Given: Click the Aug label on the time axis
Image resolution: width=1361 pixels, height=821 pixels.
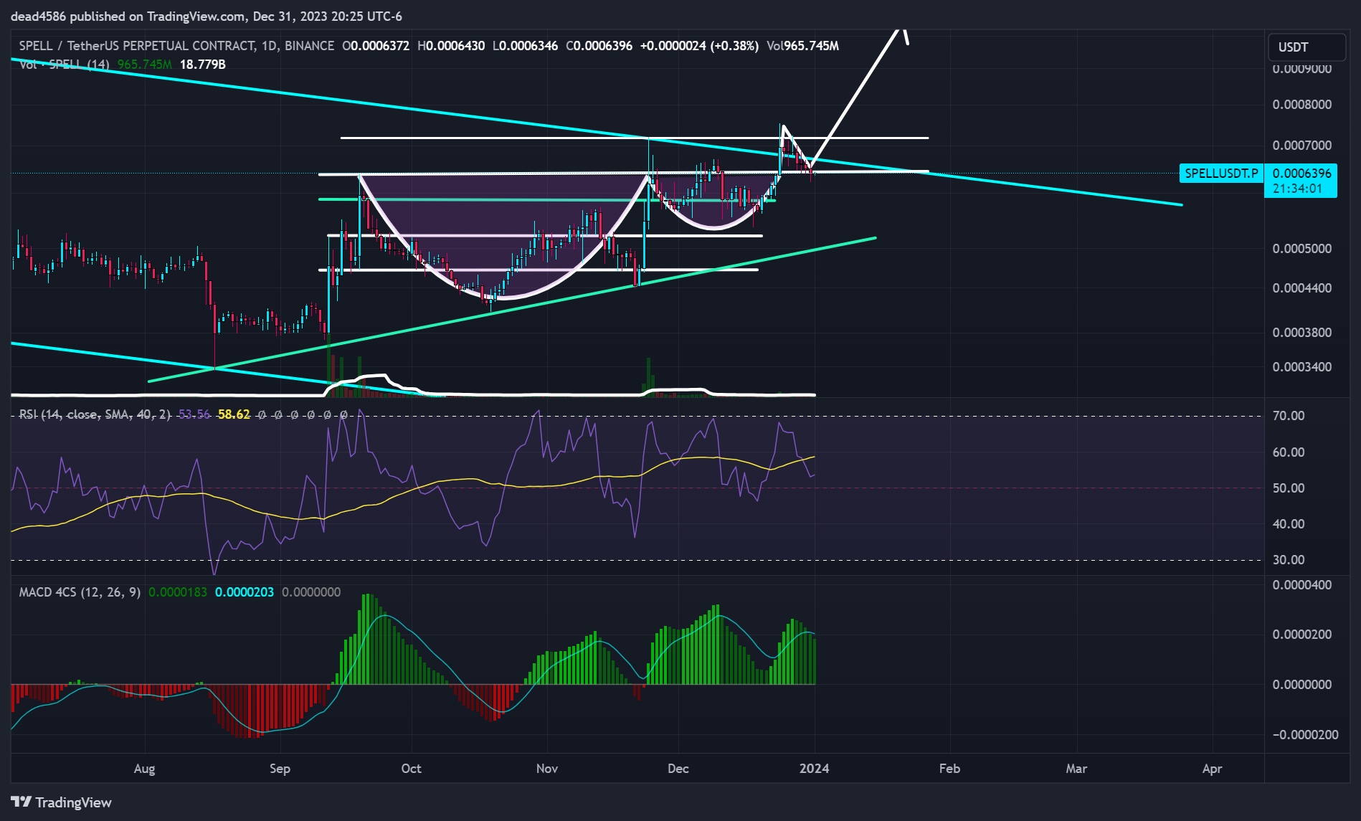Looking at the screenshot, I should [144, 769].
